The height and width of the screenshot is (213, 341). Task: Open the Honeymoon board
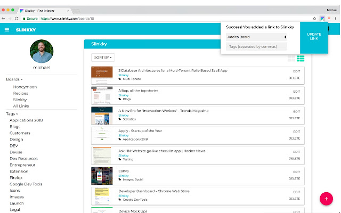(x=25, y=87)
